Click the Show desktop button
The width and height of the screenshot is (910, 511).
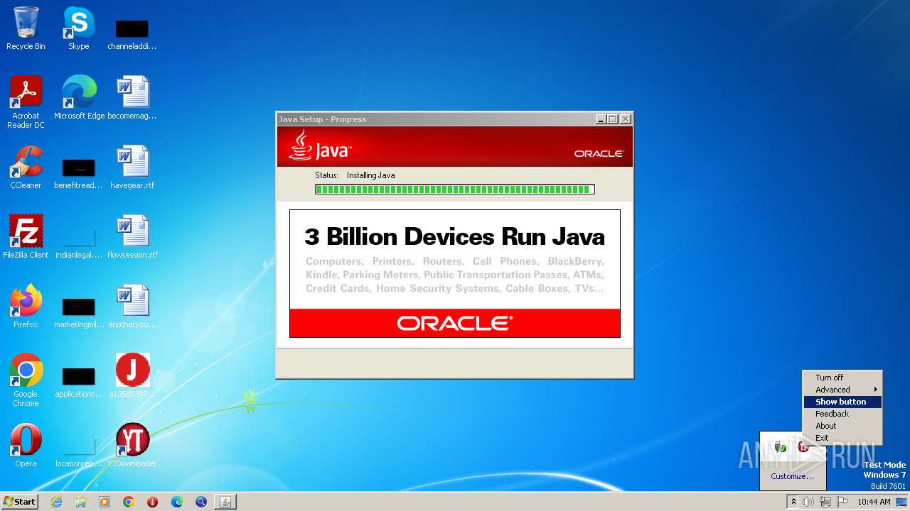(x=902, y=502)
